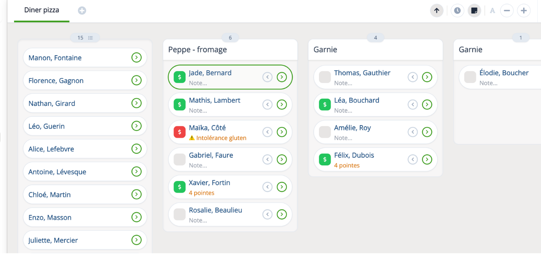Add a new tab with the plus icon

coord(82,11)
